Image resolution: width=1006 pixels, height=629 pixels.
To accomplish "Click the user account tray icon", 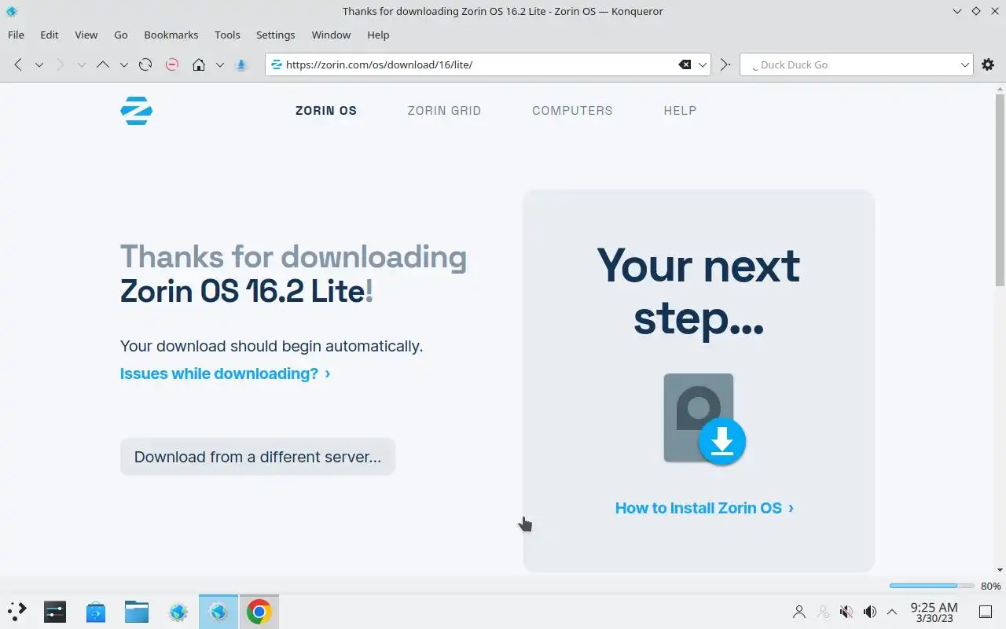I will point(799,612).
